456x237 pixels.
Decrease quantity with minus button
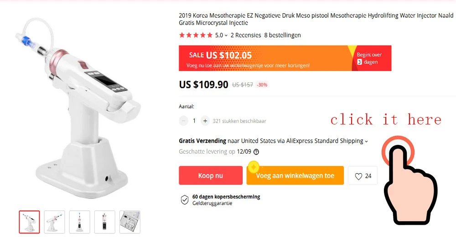pos(183,121)
